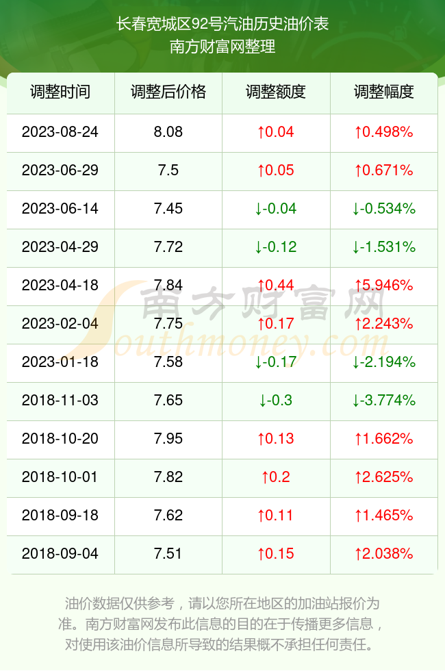This screenshot has width=445, height=671.
Task: Select the 2018-09-18 date cell
Action: [x=60, y=515]
